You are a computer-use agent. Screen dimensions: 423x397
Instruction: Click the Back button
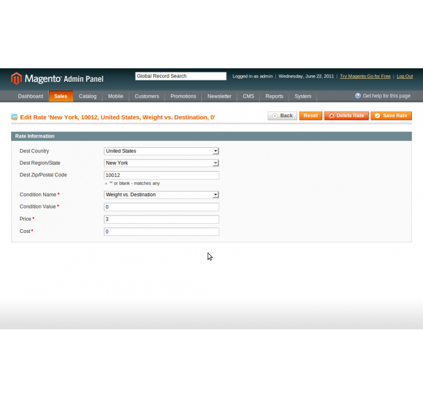[x=282, y=116]
